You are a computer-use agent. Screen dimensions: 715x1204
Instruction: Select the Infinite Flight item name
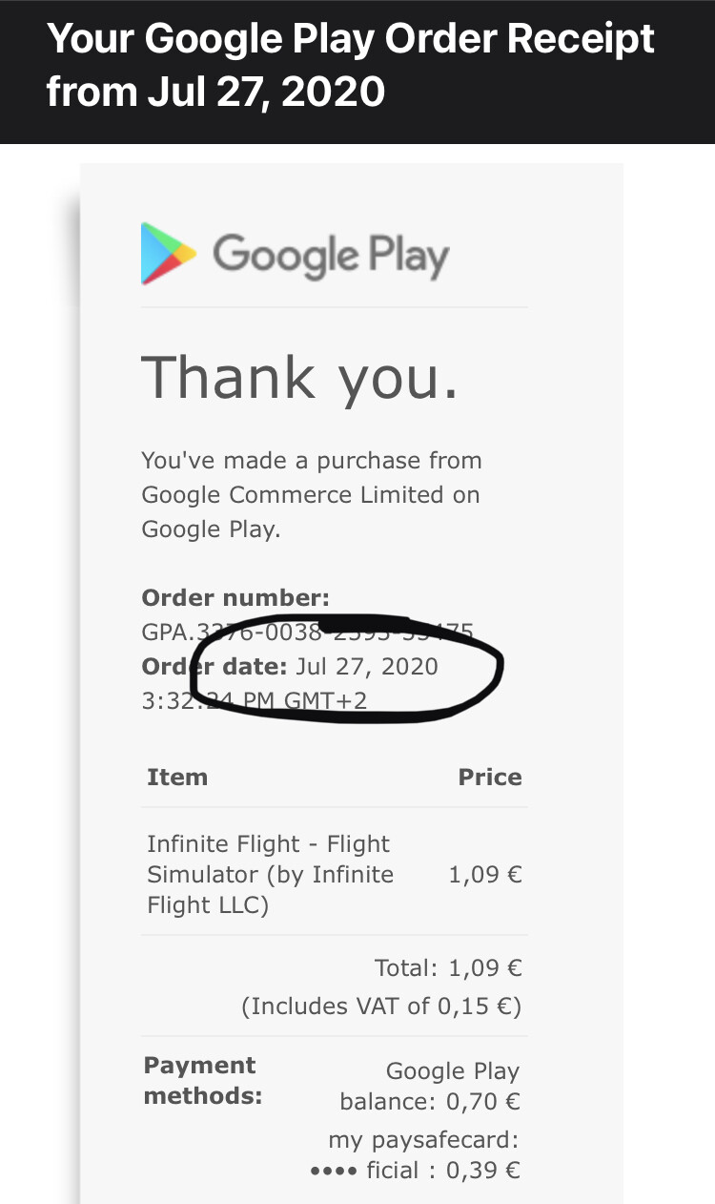tap(271, 874)
